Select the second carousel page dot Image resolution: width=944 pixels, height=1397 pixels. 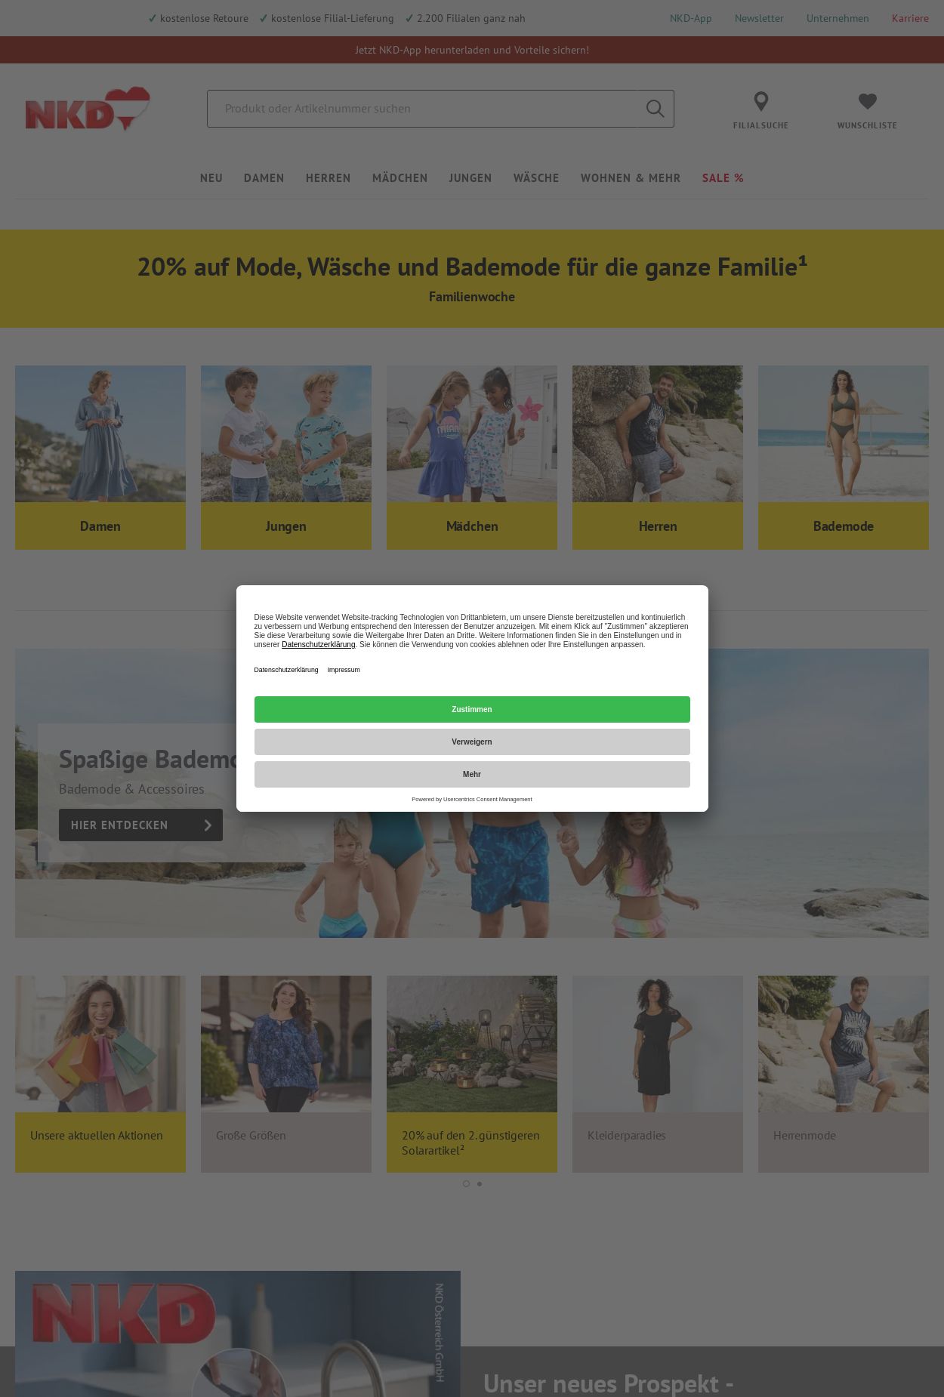480,1183
